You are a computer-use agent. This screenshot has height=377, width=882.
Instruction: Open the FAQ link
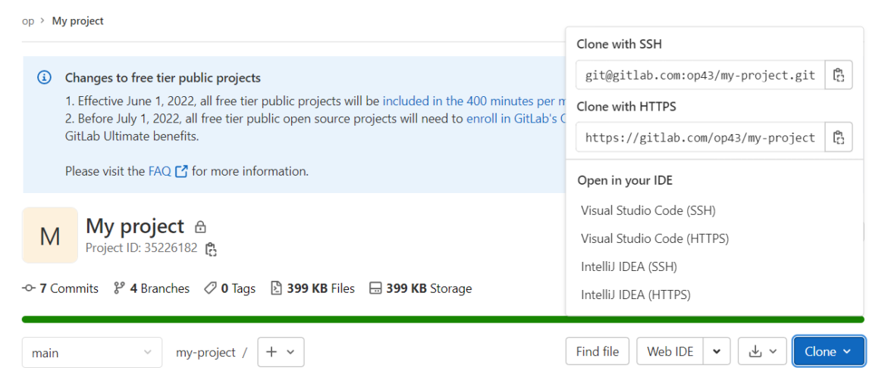[168, 171]
